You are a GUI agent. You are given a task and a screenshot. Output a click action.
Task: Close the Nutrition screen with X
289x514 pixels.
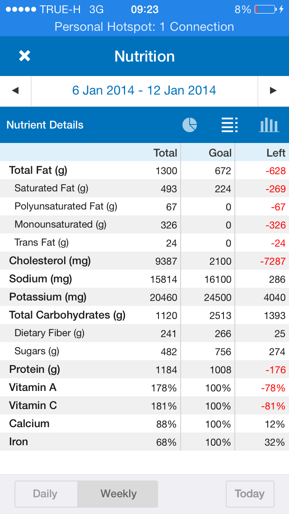pyautogui.click(x=24, y=56)
